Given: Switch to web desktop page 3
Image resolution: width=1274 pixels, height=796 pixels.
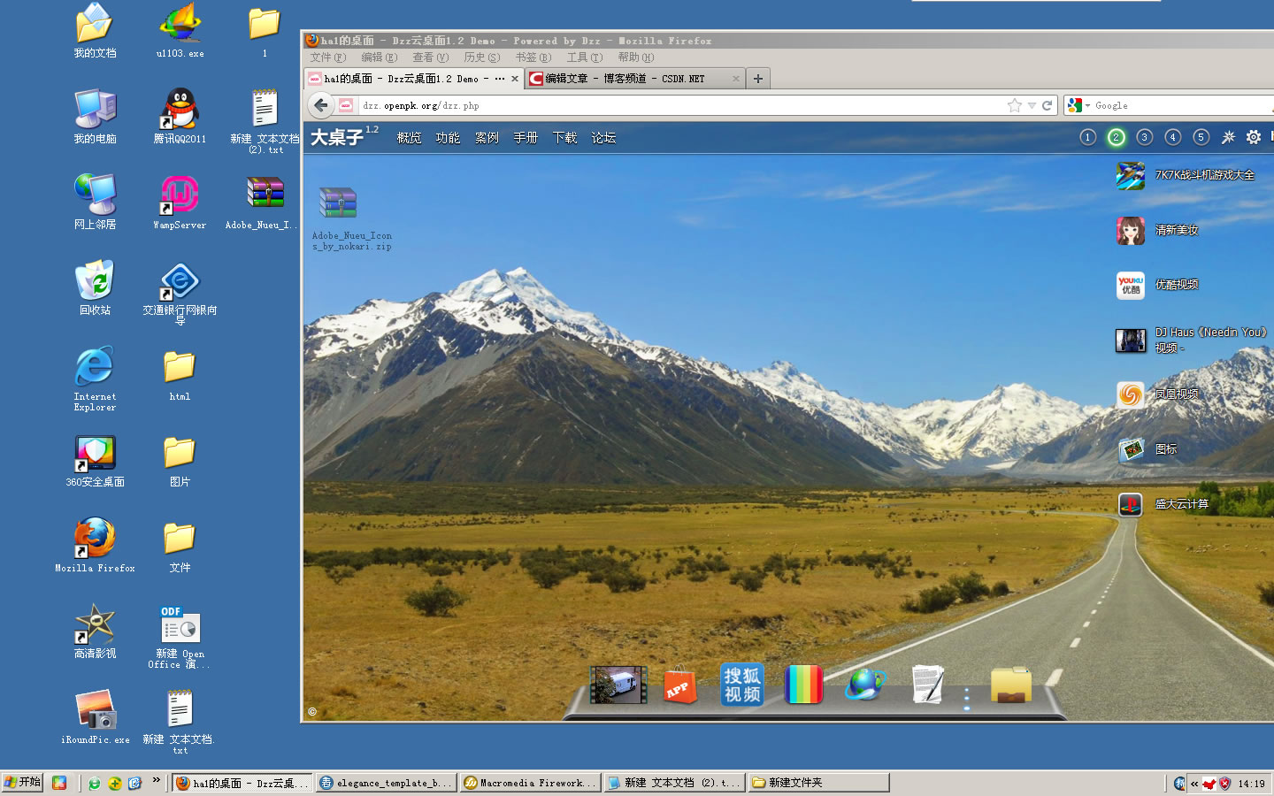Looking at the screenshot, I should (1145, 137).
